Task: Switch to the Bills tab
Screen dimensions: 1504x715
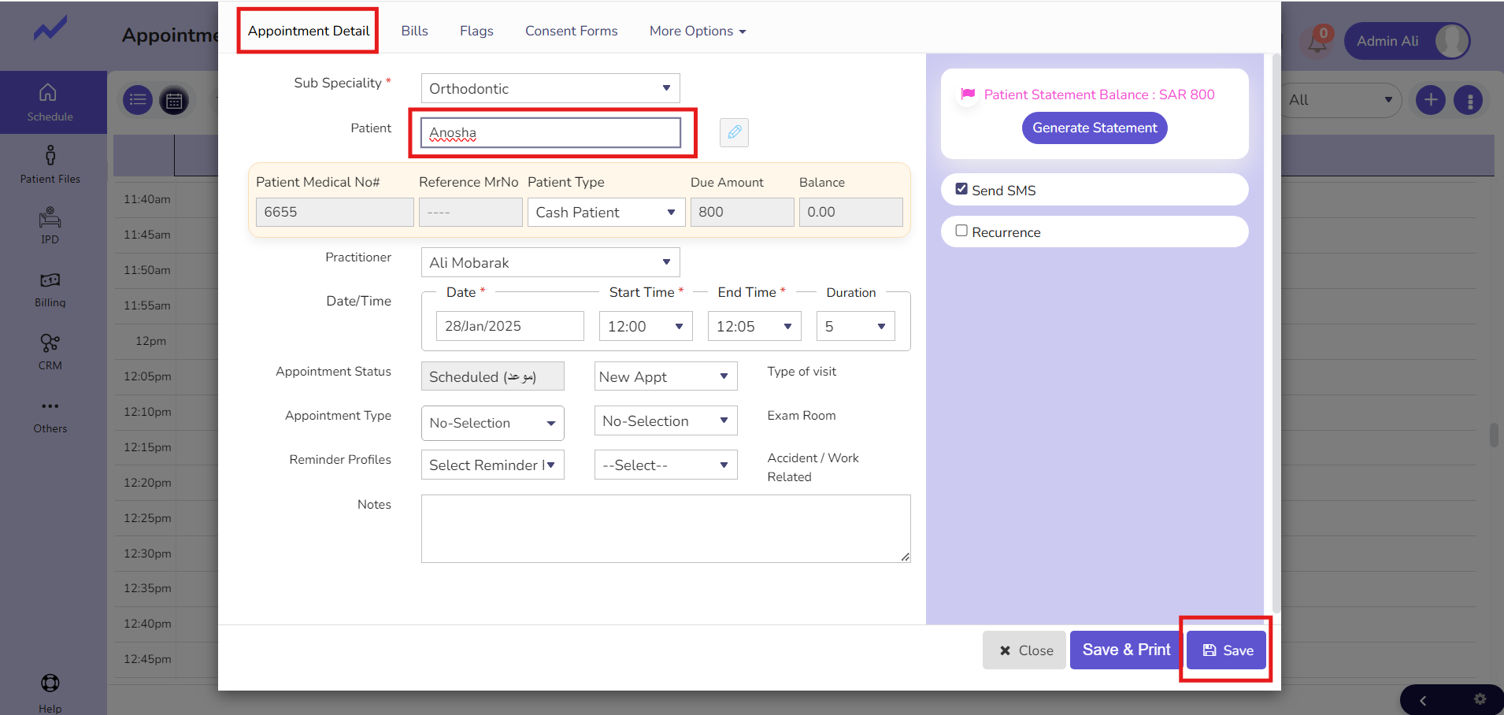Action: pyautogui.click(x=414, y=31)
